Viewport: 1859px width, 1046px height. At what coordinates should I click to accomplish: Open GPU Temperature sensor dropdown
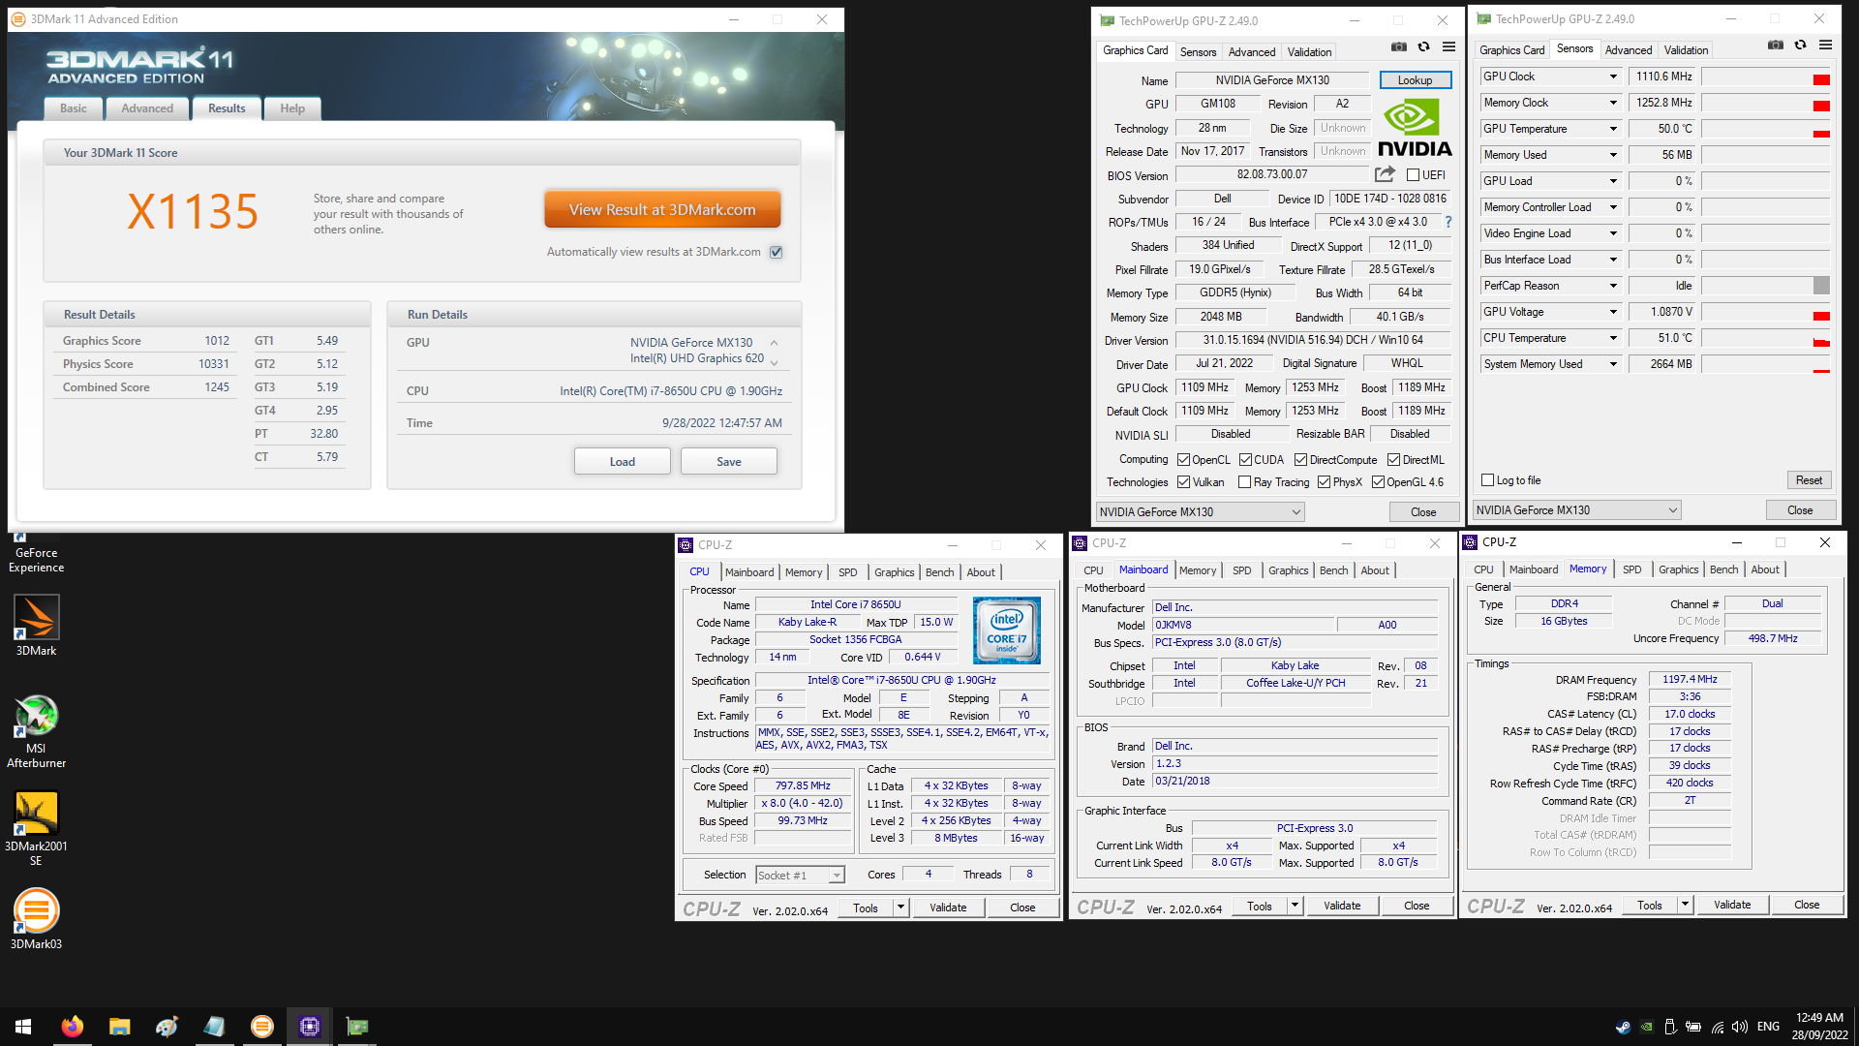pos(1613,129)
